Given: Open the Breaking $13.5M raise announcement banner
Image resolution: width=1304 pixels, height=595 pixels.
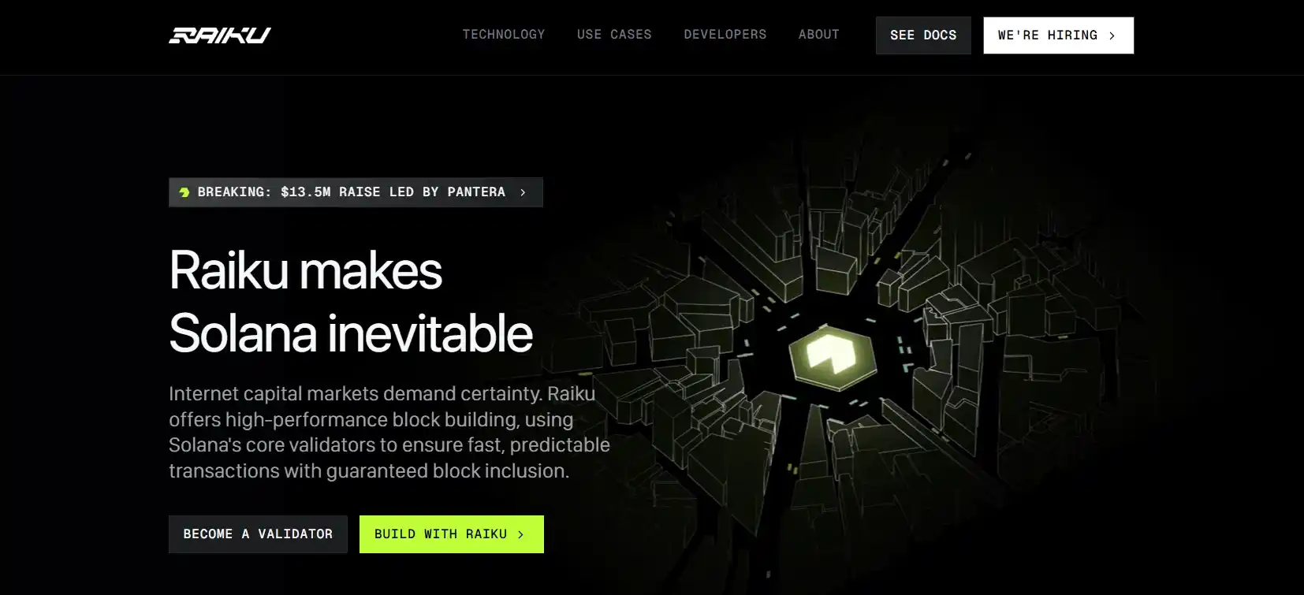Looking at the screenshot, I should [356, 192].
